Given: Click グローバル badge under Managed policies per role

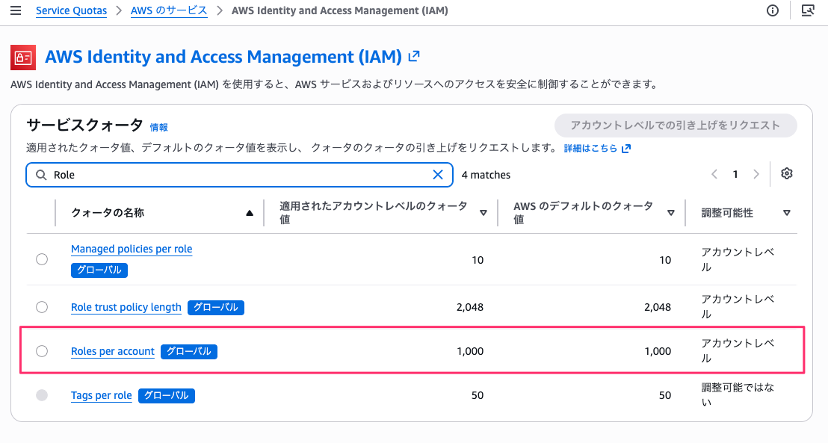Looking at the screenshot, I should [x=99, y=270].
